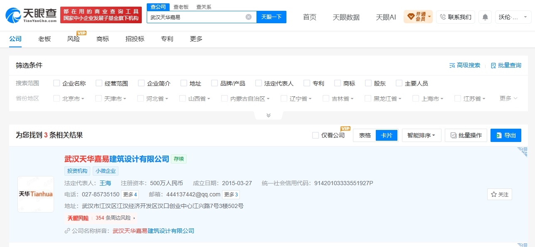
Task: Check the 企业名称 search scope box
Action: coord(57,83)
